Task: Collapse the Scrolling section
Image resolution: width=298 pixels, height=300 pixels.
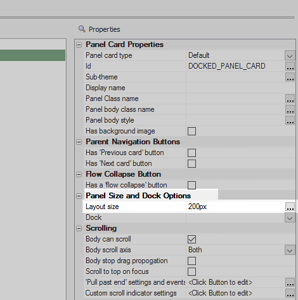Action: (79, 228)
